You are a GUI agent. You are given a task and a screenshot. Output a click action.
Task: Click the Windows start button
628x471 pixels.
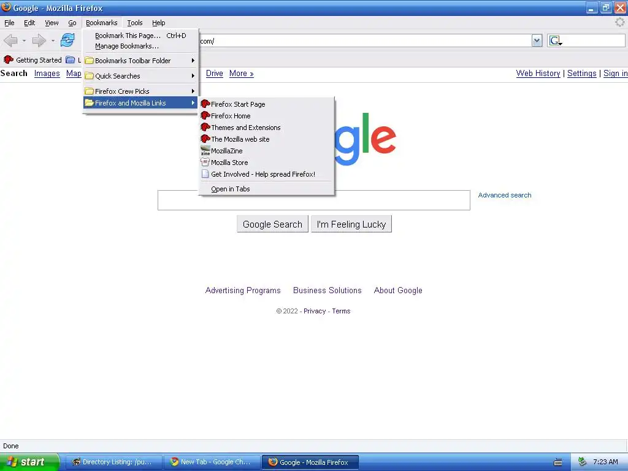coord(29,462)
